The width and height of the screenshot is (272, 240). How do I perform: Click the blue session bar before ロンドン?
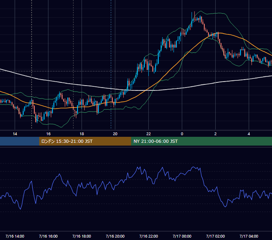[x=20, y=141]
